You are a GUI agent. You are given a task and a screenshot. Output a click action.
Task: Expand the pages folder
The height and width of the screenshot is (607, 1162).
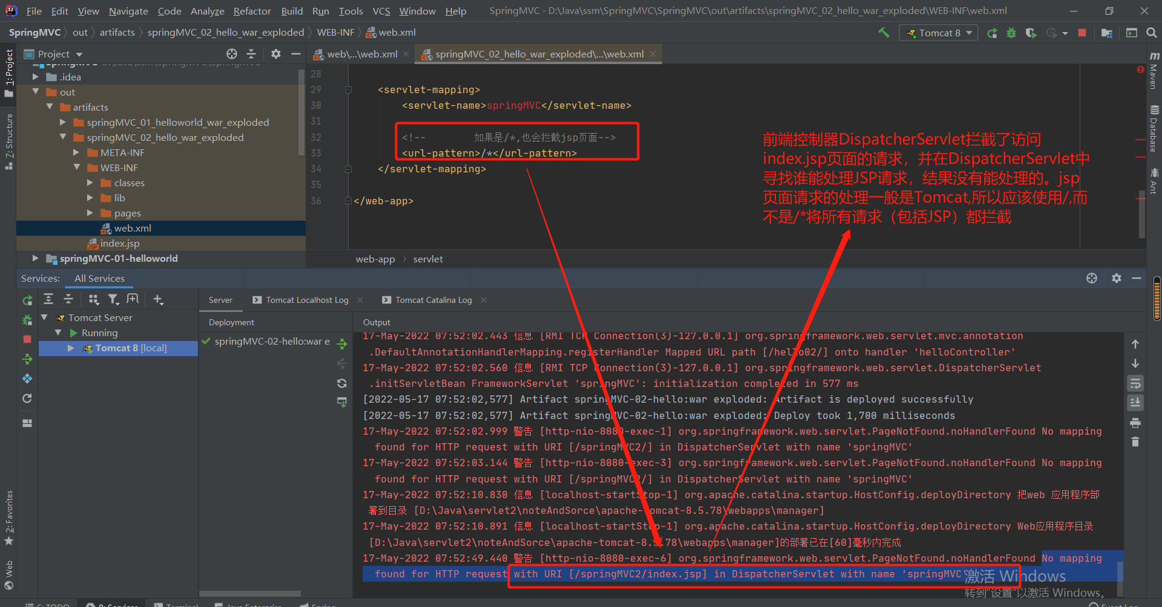90,213
